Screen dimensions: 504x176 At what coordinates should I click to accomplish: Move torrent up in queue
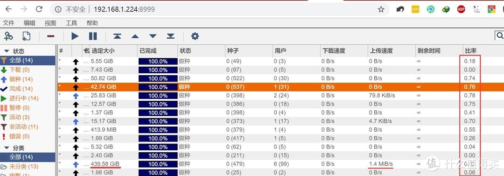(x=135, y=36)
